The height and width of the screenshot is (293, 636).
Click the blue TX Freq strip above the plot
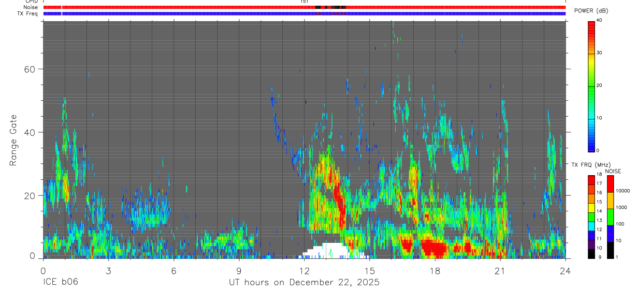pyautogui.click(x=305, y=13)
